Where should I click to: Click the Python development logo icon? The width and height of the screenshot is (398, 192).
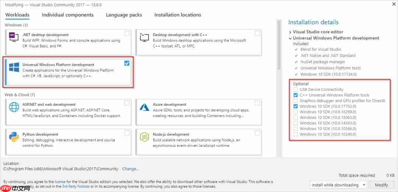(14, 137)
